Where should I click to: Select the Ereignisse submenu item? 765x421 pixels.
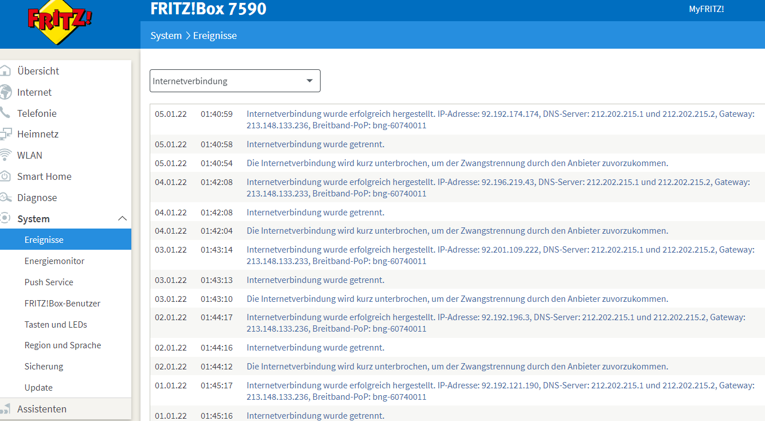click(65, 240)
